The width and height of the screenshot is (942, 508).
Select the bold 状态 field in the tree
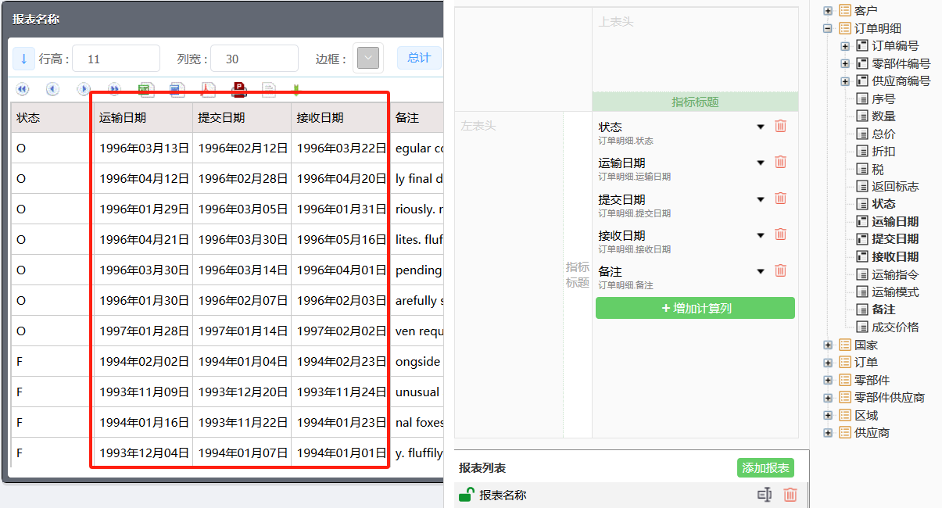(883, 204)
